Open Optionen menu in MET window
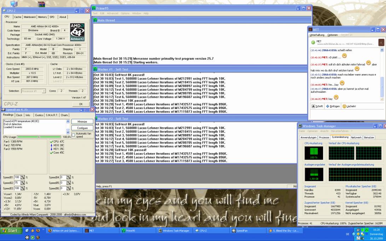The image size is (386, 241). coord(332,35)
